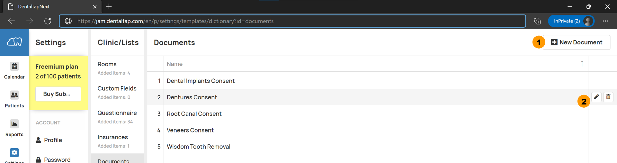Open the InPrivate profile button
Viewport: 617px width, 163px height.
(571, 21)
